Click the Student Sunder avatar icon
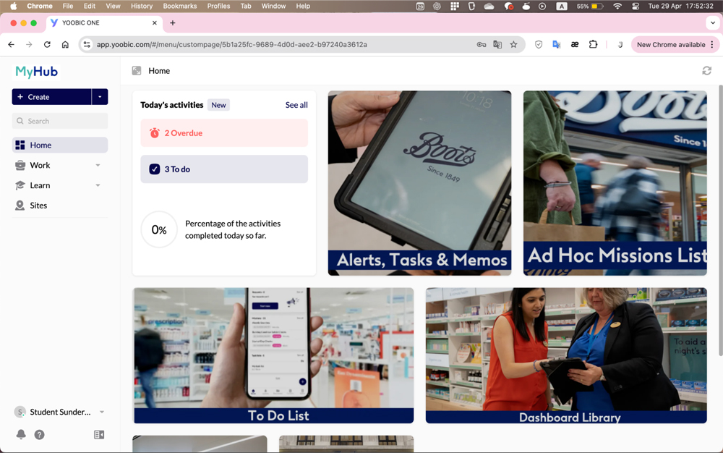 20,412
